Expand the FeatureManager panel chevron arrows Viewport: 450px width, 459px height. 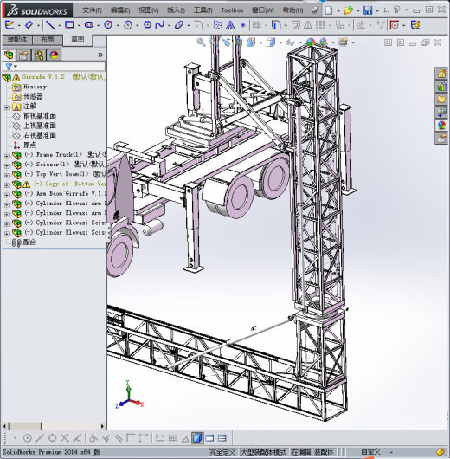pos(100,55)
